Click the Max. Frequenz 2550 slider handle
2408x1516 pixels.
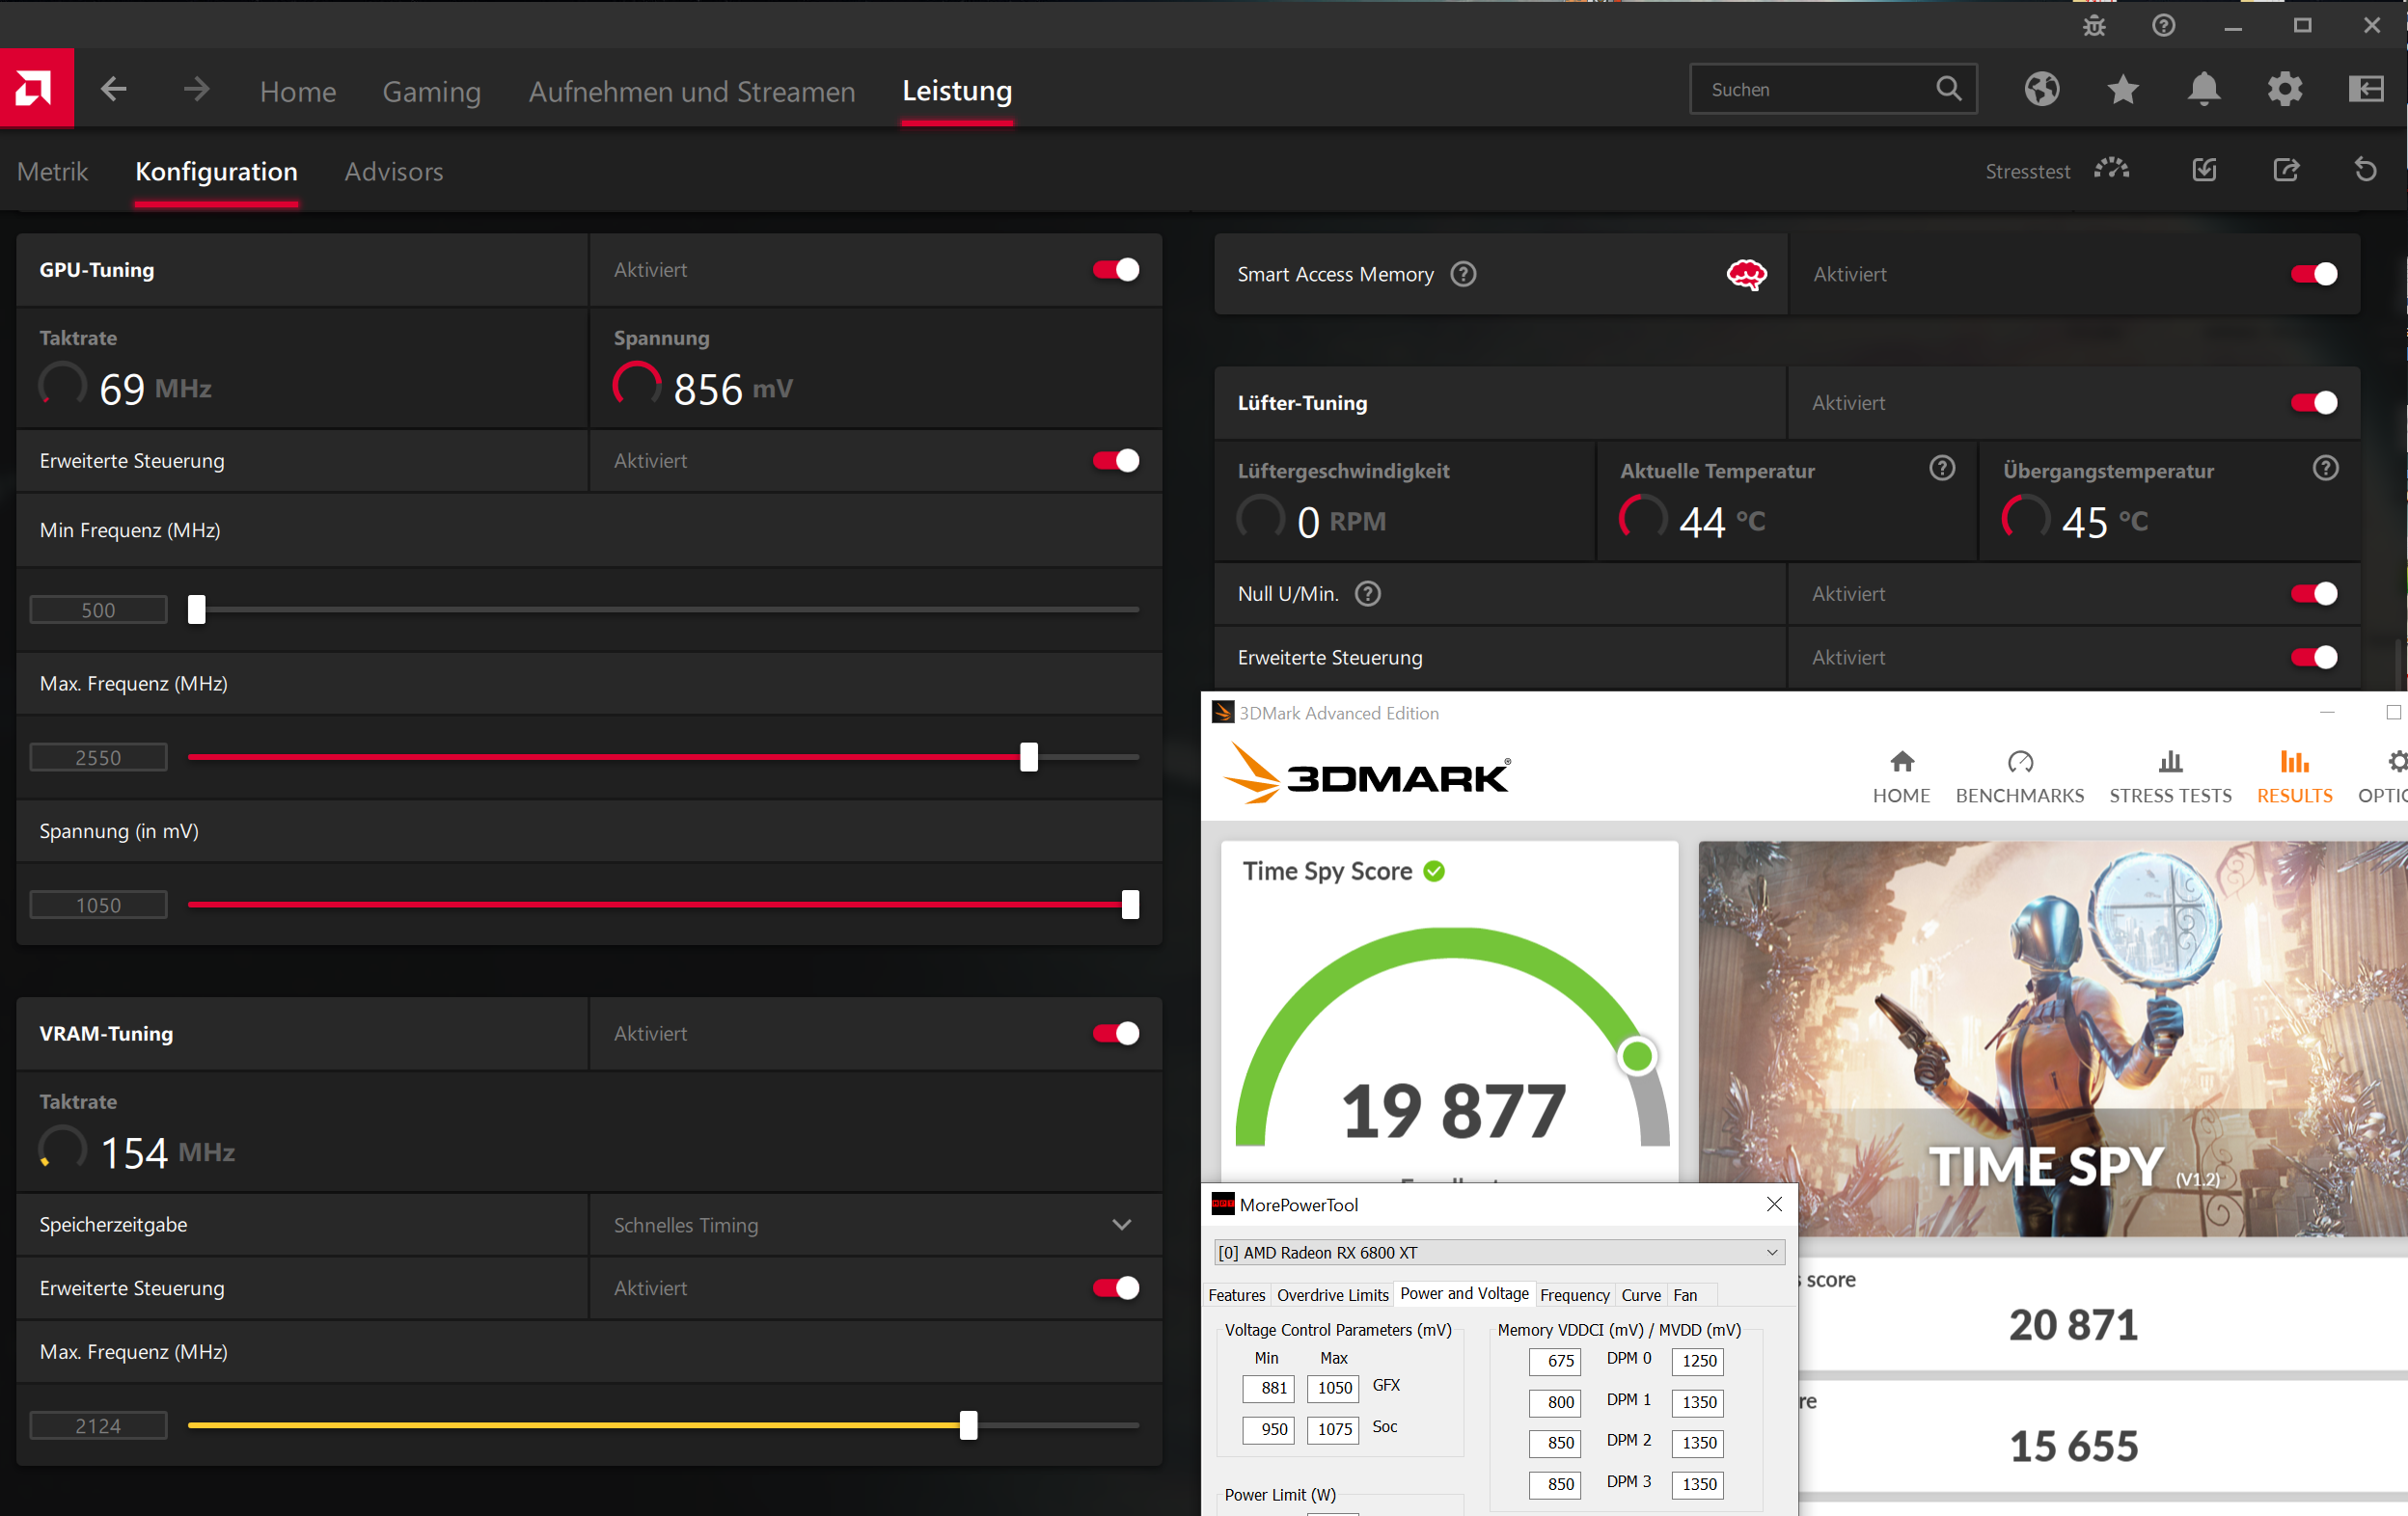(1028, 757)
